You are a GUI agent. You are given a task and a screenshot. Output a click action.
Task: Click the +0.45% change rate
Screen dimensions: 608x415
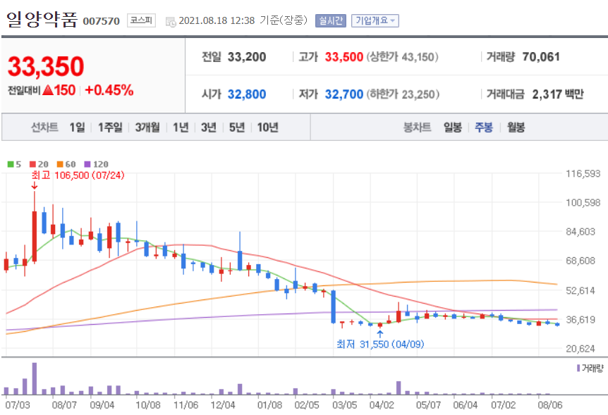[x=109, y=90]
